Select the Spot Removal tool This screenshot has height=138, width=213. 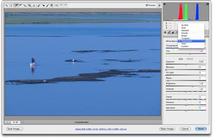pyautogui.click(x=39, y=6)
